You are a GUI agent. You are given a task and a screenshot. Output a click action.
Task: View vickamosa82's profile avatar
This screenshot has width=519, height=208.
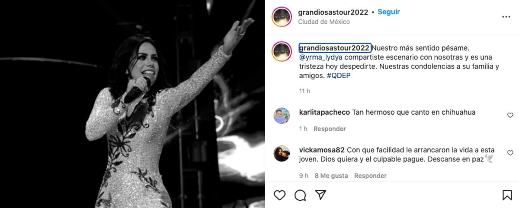282,154
